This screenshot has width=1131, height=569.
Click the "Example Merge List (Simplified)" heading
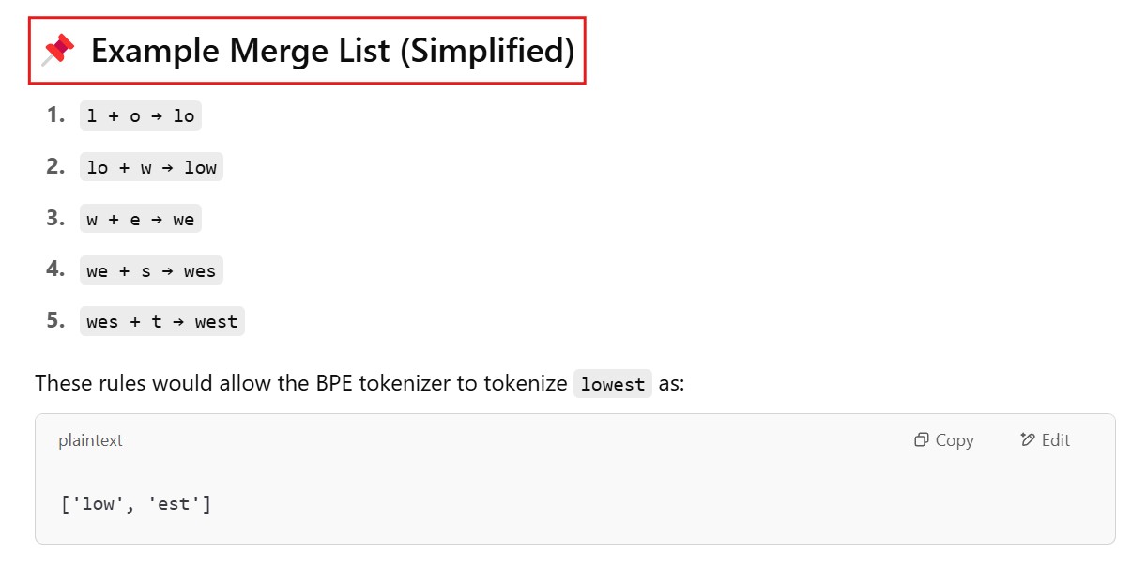[332, 51]
